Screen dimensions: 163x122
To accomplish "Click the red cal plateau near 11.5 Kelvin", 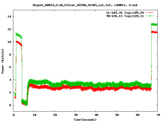I will tap(154, 32).
